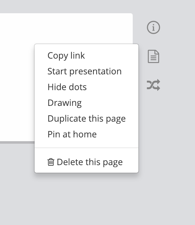
Task: Click inside the white page area
Action: pyautogui.click(x=17, y=79)
